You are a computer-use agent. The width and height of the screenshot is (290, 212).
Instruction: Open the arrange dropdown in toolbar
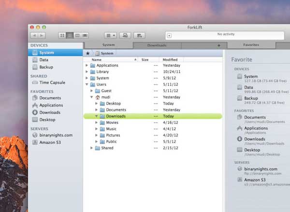coord(110,35)
